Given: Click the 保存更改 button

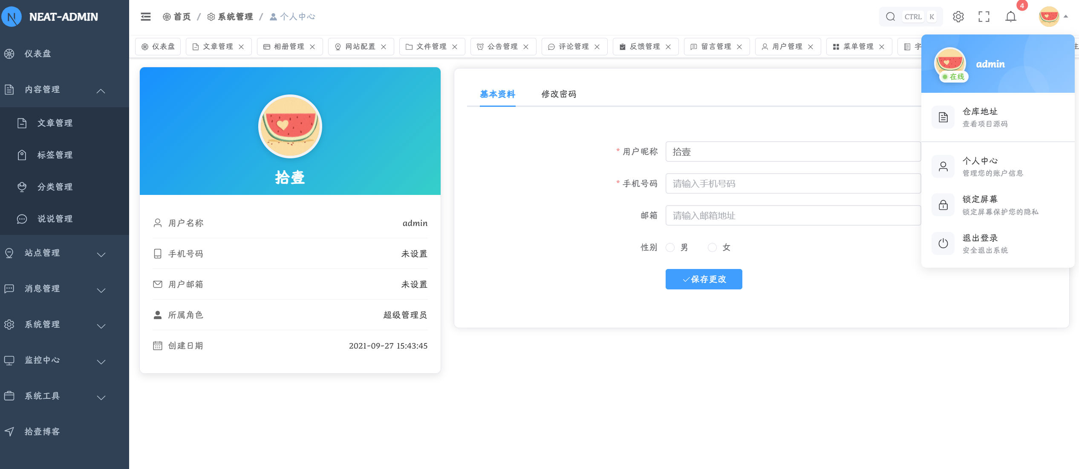Looking at the screenshot, I should tap(704, 279).
